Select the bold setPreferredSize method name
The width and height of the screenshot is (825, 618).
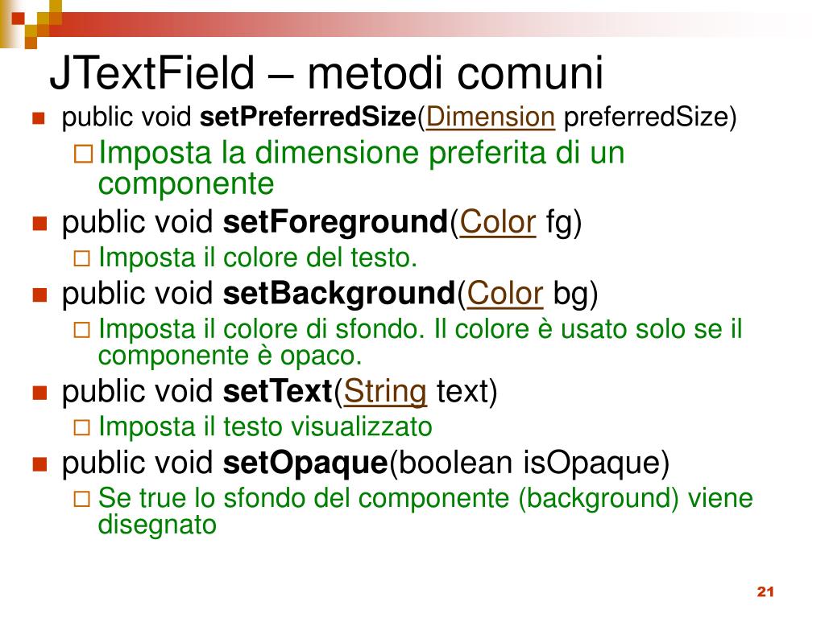point(309,117)
